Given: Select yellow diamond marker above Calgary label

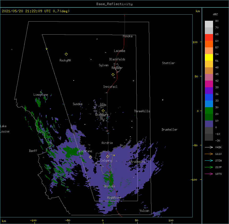Looking at the screenshot, I should (108, 157).
